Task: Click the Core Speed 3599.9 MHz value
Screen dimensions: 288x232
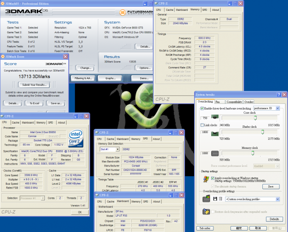Action: [x=31, y=175]
